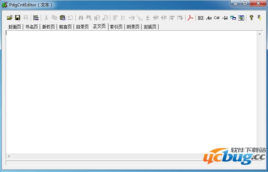Switch to the 目录页 tab
268x172 pixels.
pyautogui.click(x=82, y=27)
